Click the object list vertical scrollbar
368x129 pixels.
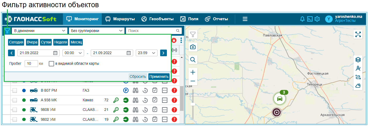182,98
